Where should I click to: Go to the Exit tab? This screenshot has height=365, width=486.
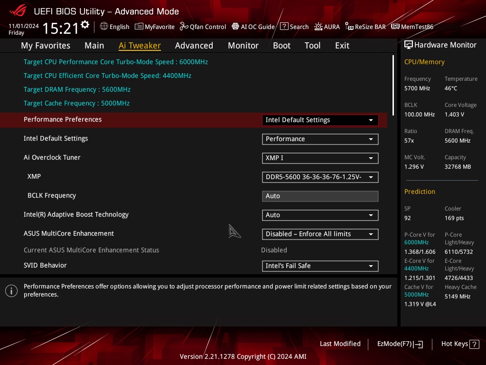(x=342, y=46)
